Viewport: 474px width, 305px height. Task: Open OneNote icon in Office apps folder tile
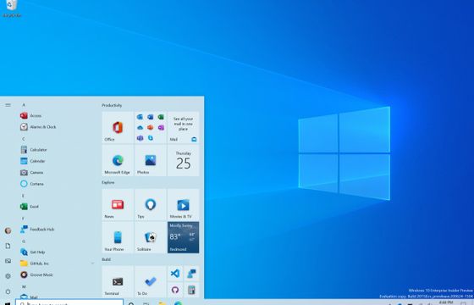[x=161, y=127]
